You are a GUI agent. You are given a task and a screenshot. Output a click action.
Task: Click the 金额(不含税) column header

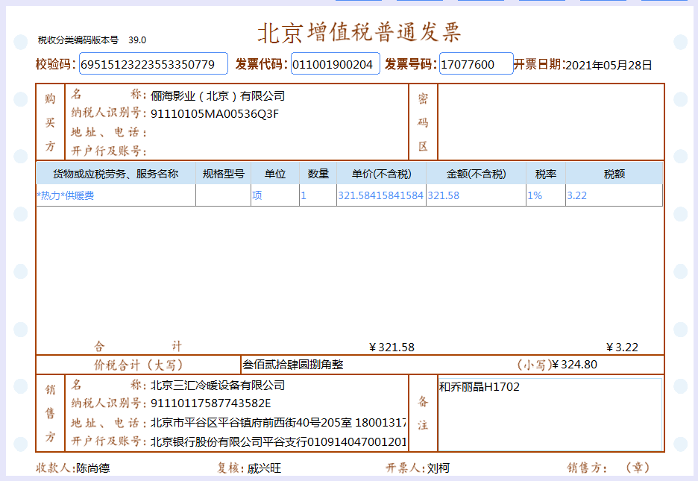pos(477,174)
